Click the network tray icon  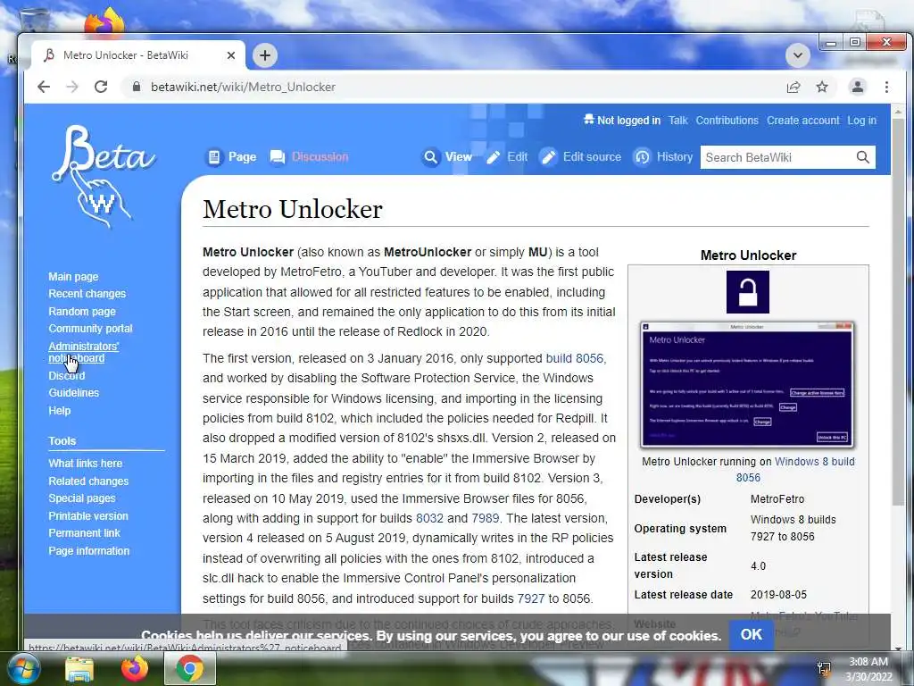(x=824, y=668)
